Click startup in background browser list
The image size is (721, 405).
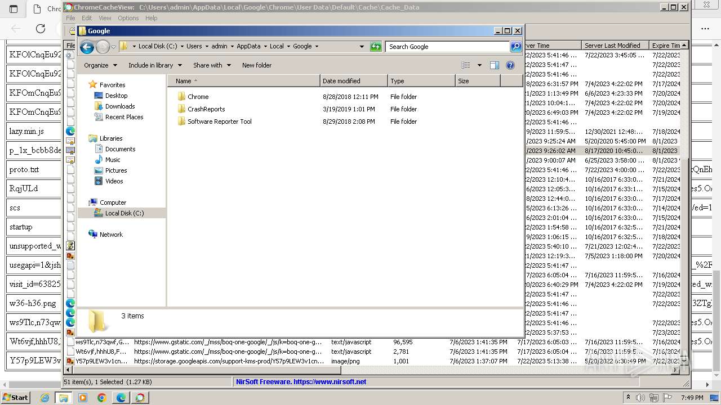tap(21, 227)
